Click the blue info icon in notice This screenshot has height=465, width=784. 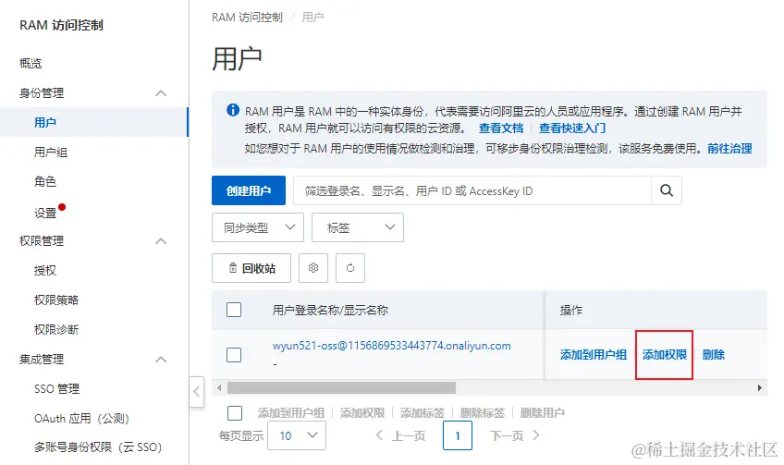click(x=232, y=110)
